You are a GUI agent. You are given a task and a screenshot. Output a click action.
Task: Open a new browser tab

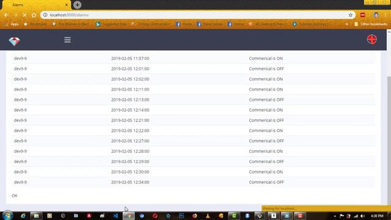[78, 5]
